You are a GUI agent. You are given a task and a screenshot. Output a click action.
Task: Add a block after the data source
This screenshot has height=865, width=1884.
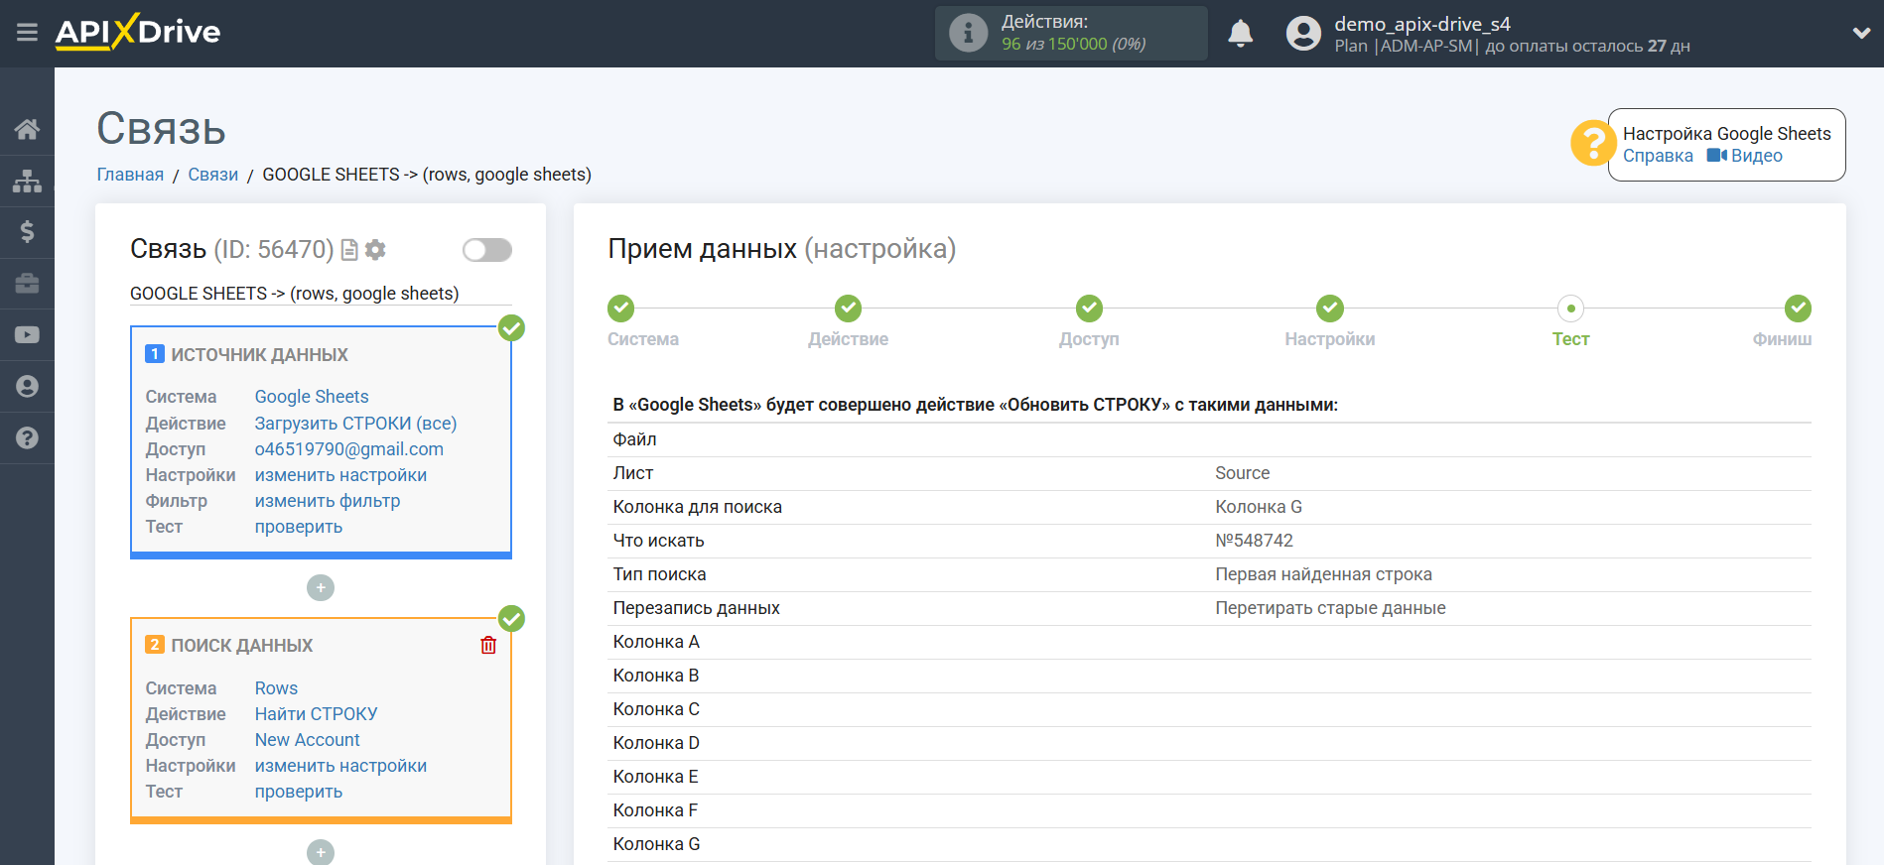tap(320, 588)
